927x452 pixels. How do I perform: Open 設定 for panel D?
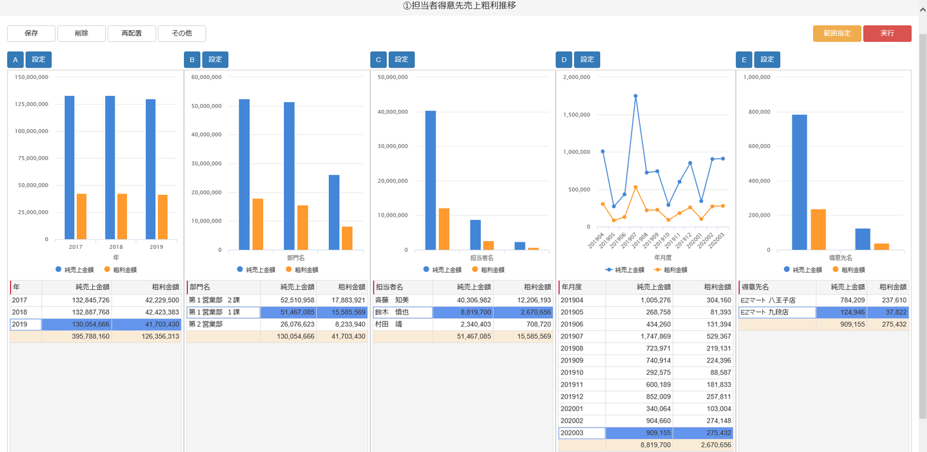point(587,60)
